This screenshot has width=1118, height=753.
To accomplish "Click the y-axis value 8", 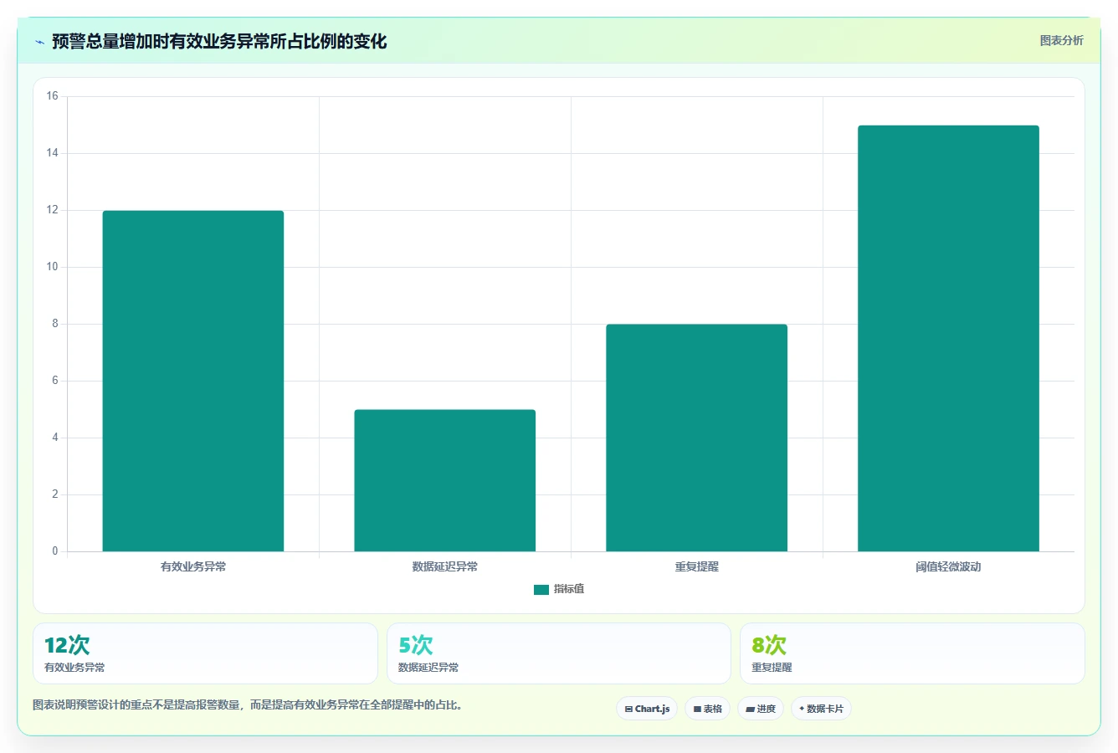I will 55,324.
